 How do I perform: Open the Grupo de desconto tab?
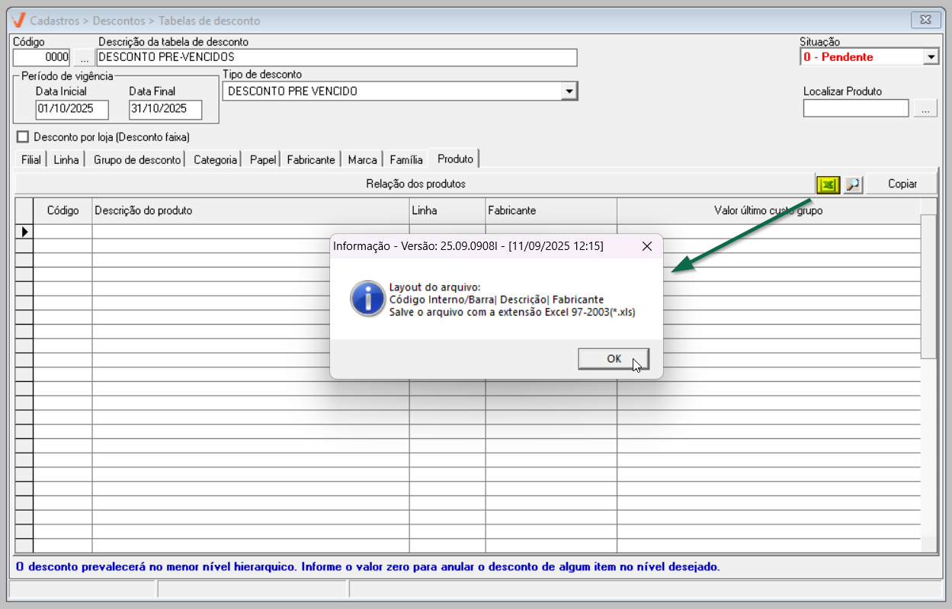pos(137,160)
